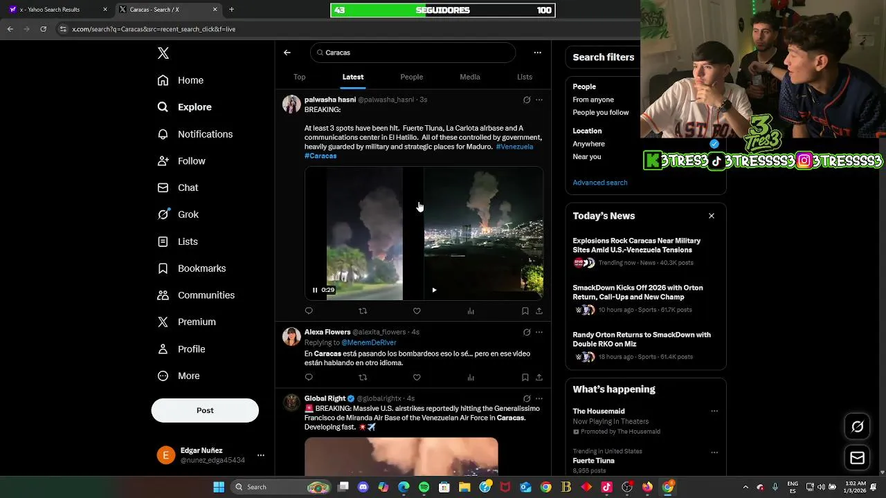Open Premium in the sidebar
This screenshot has height=498, width=886.
(187, 322)
